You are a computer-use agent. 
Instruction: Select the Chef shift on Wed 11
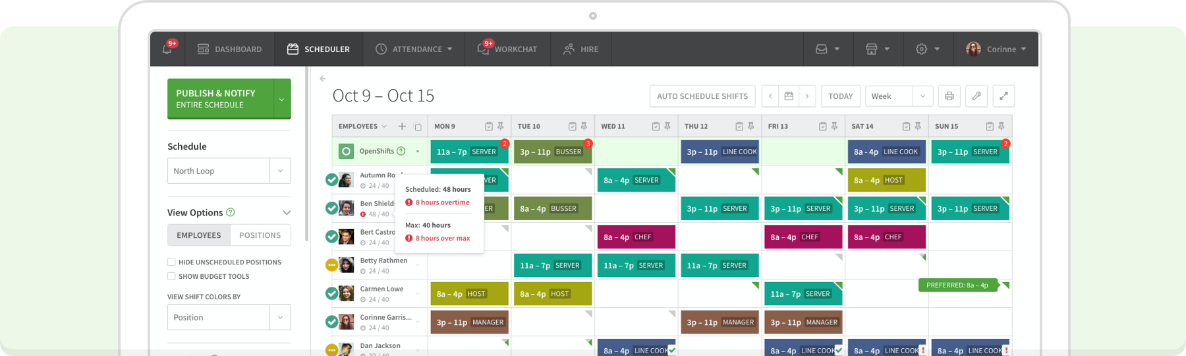(x=636, y=237)
